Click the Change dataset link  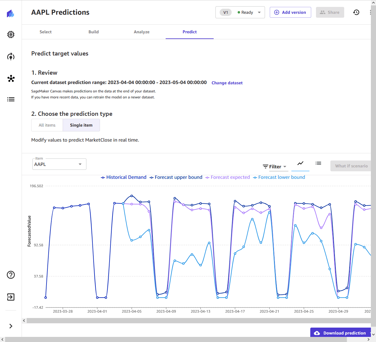click(x=227, y=83)
